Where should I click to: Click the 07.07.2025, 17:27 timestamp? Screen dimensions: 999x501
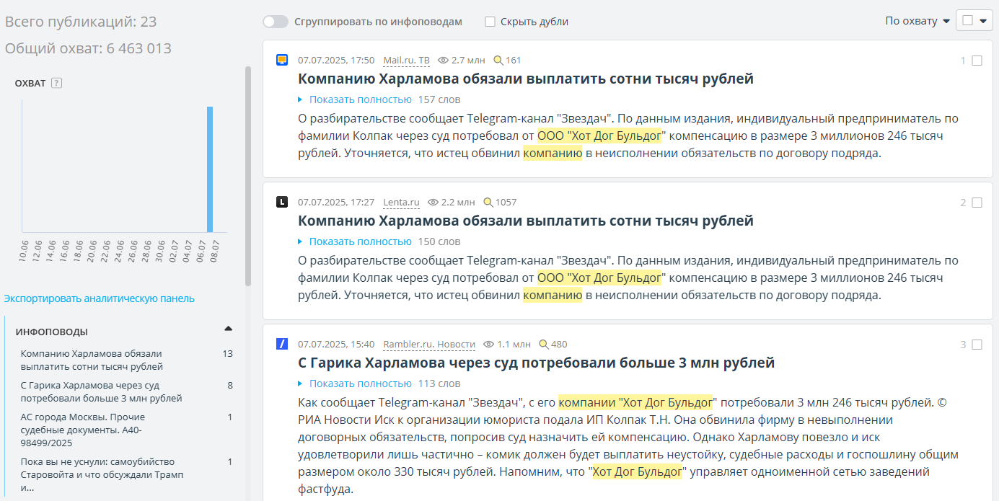pyautogui.click(x=336, y=202)
